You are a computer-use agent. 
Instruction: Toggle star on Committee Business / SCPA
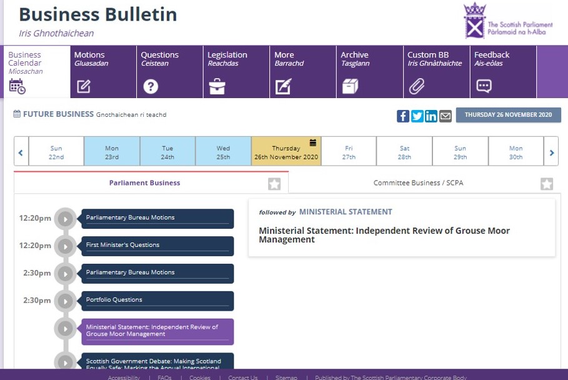547,184
